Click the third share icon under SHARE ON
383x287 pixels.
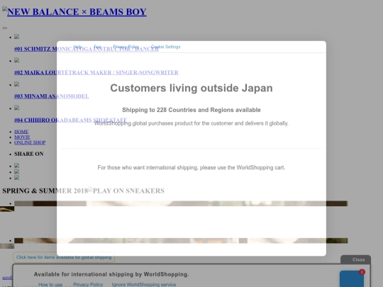pos(16,177)
